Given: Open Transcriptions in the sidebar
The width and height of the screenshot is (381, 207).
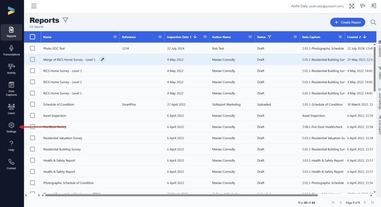Looking at the screenshot, I should [x=11, y=50].
